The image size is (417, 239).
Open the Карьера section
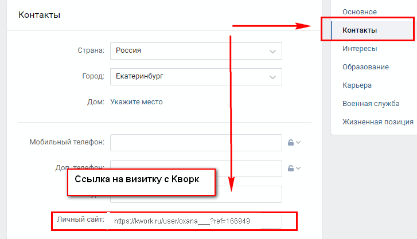click(357, 85)
